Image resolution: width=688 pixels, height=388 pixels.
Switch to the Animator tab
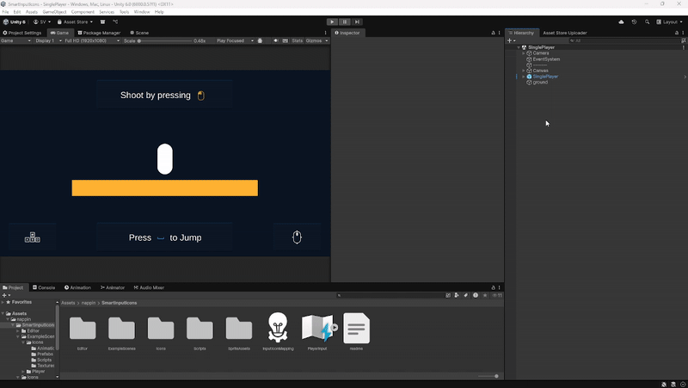pyautogui.click(x=113, y=288)
